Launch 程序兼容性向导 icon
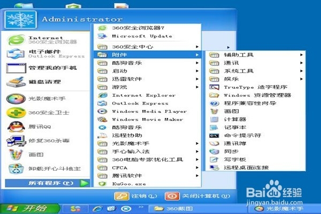 tap(214, 103)
